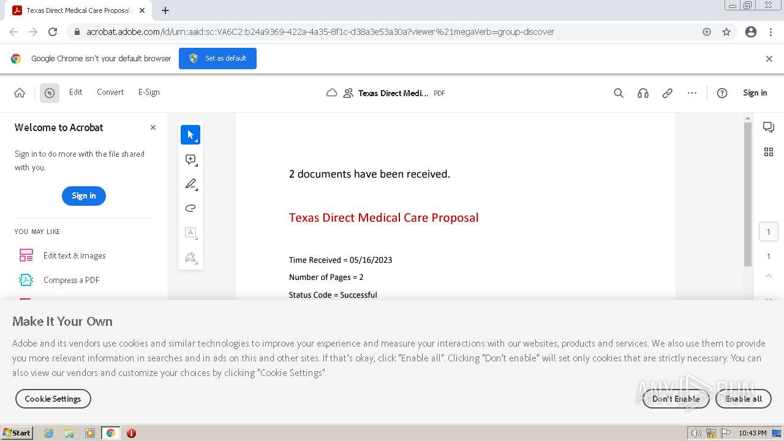784x441 pixels.
Task: Choose the Draw freehand tool
Action: pos(190,208)
